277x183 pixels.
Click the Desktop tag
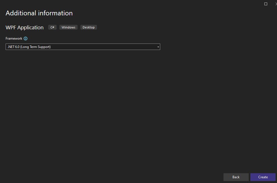(89, 27)
